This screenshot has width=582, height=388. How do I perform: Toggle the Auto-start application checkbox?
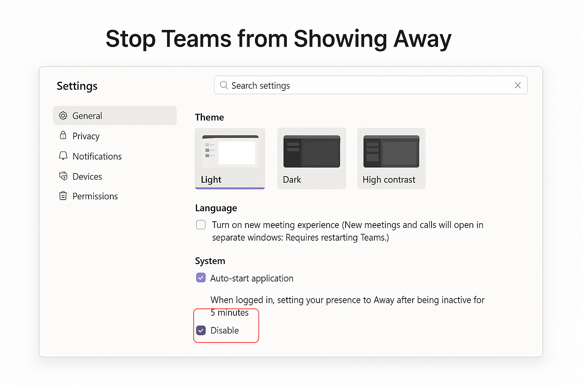(x=201, y=278)
